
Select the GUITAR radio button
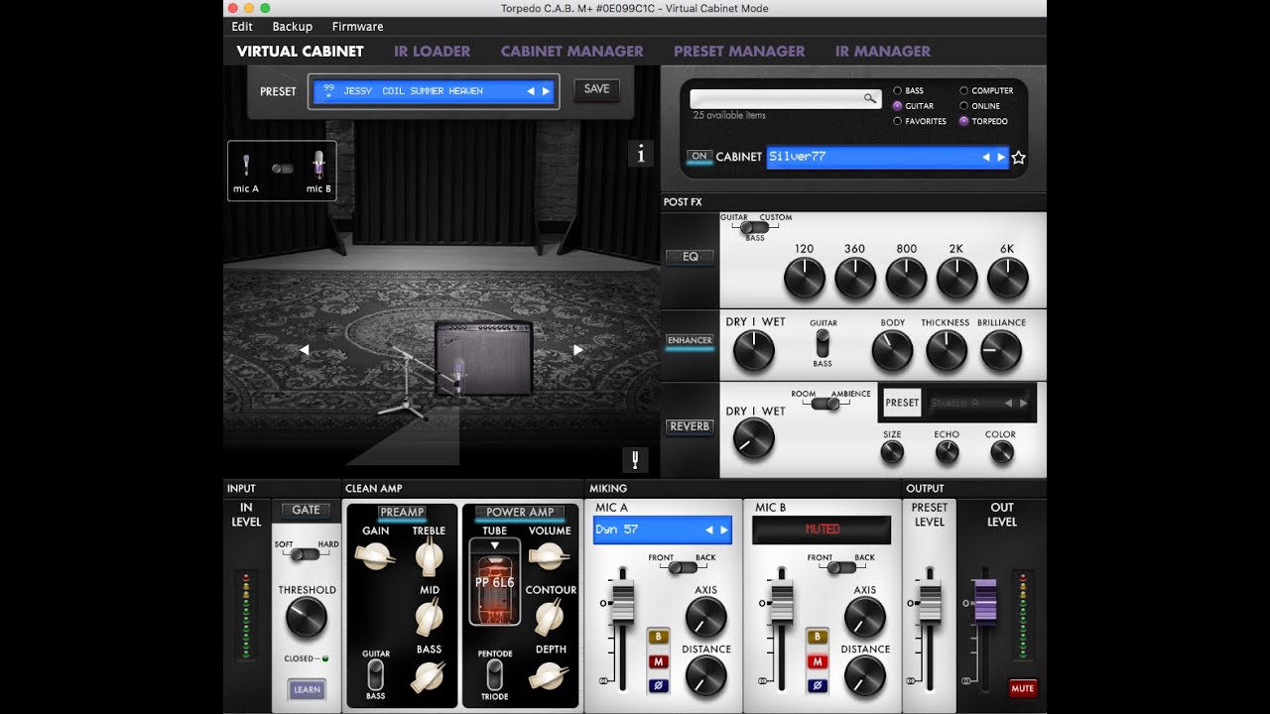(898, 106)
